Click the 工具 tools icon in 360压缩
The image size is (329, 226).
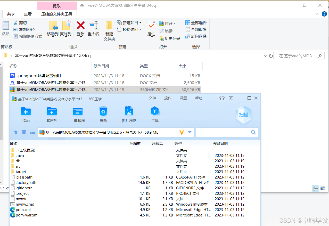(155, 114)
